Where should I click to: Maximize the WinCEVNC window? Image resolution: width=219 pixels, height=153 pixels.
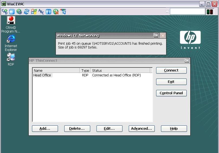coord(208,4)
